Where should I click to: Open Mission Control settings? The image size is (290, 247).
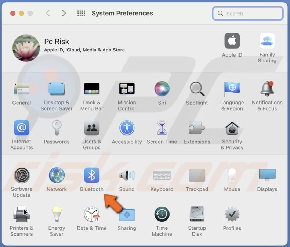pyautogui.click(x=127, y=89)
